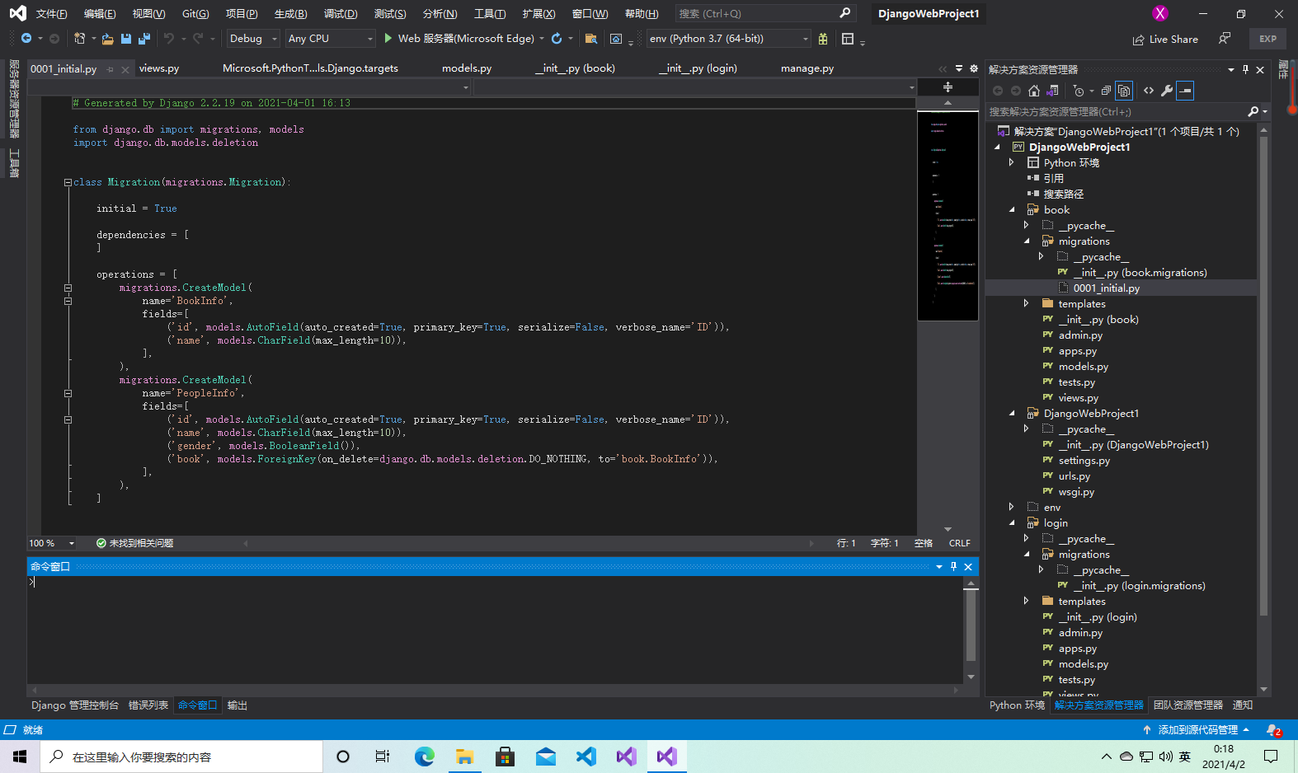Viewport: 1298px width, 773px height.
Task: Click the Open File folder icon
Action: tap(107, 39)
